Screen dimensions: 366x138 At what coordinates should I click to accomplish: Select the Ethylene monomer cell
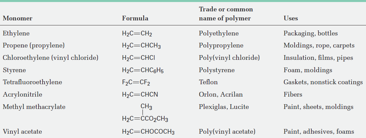coord(16,33)
